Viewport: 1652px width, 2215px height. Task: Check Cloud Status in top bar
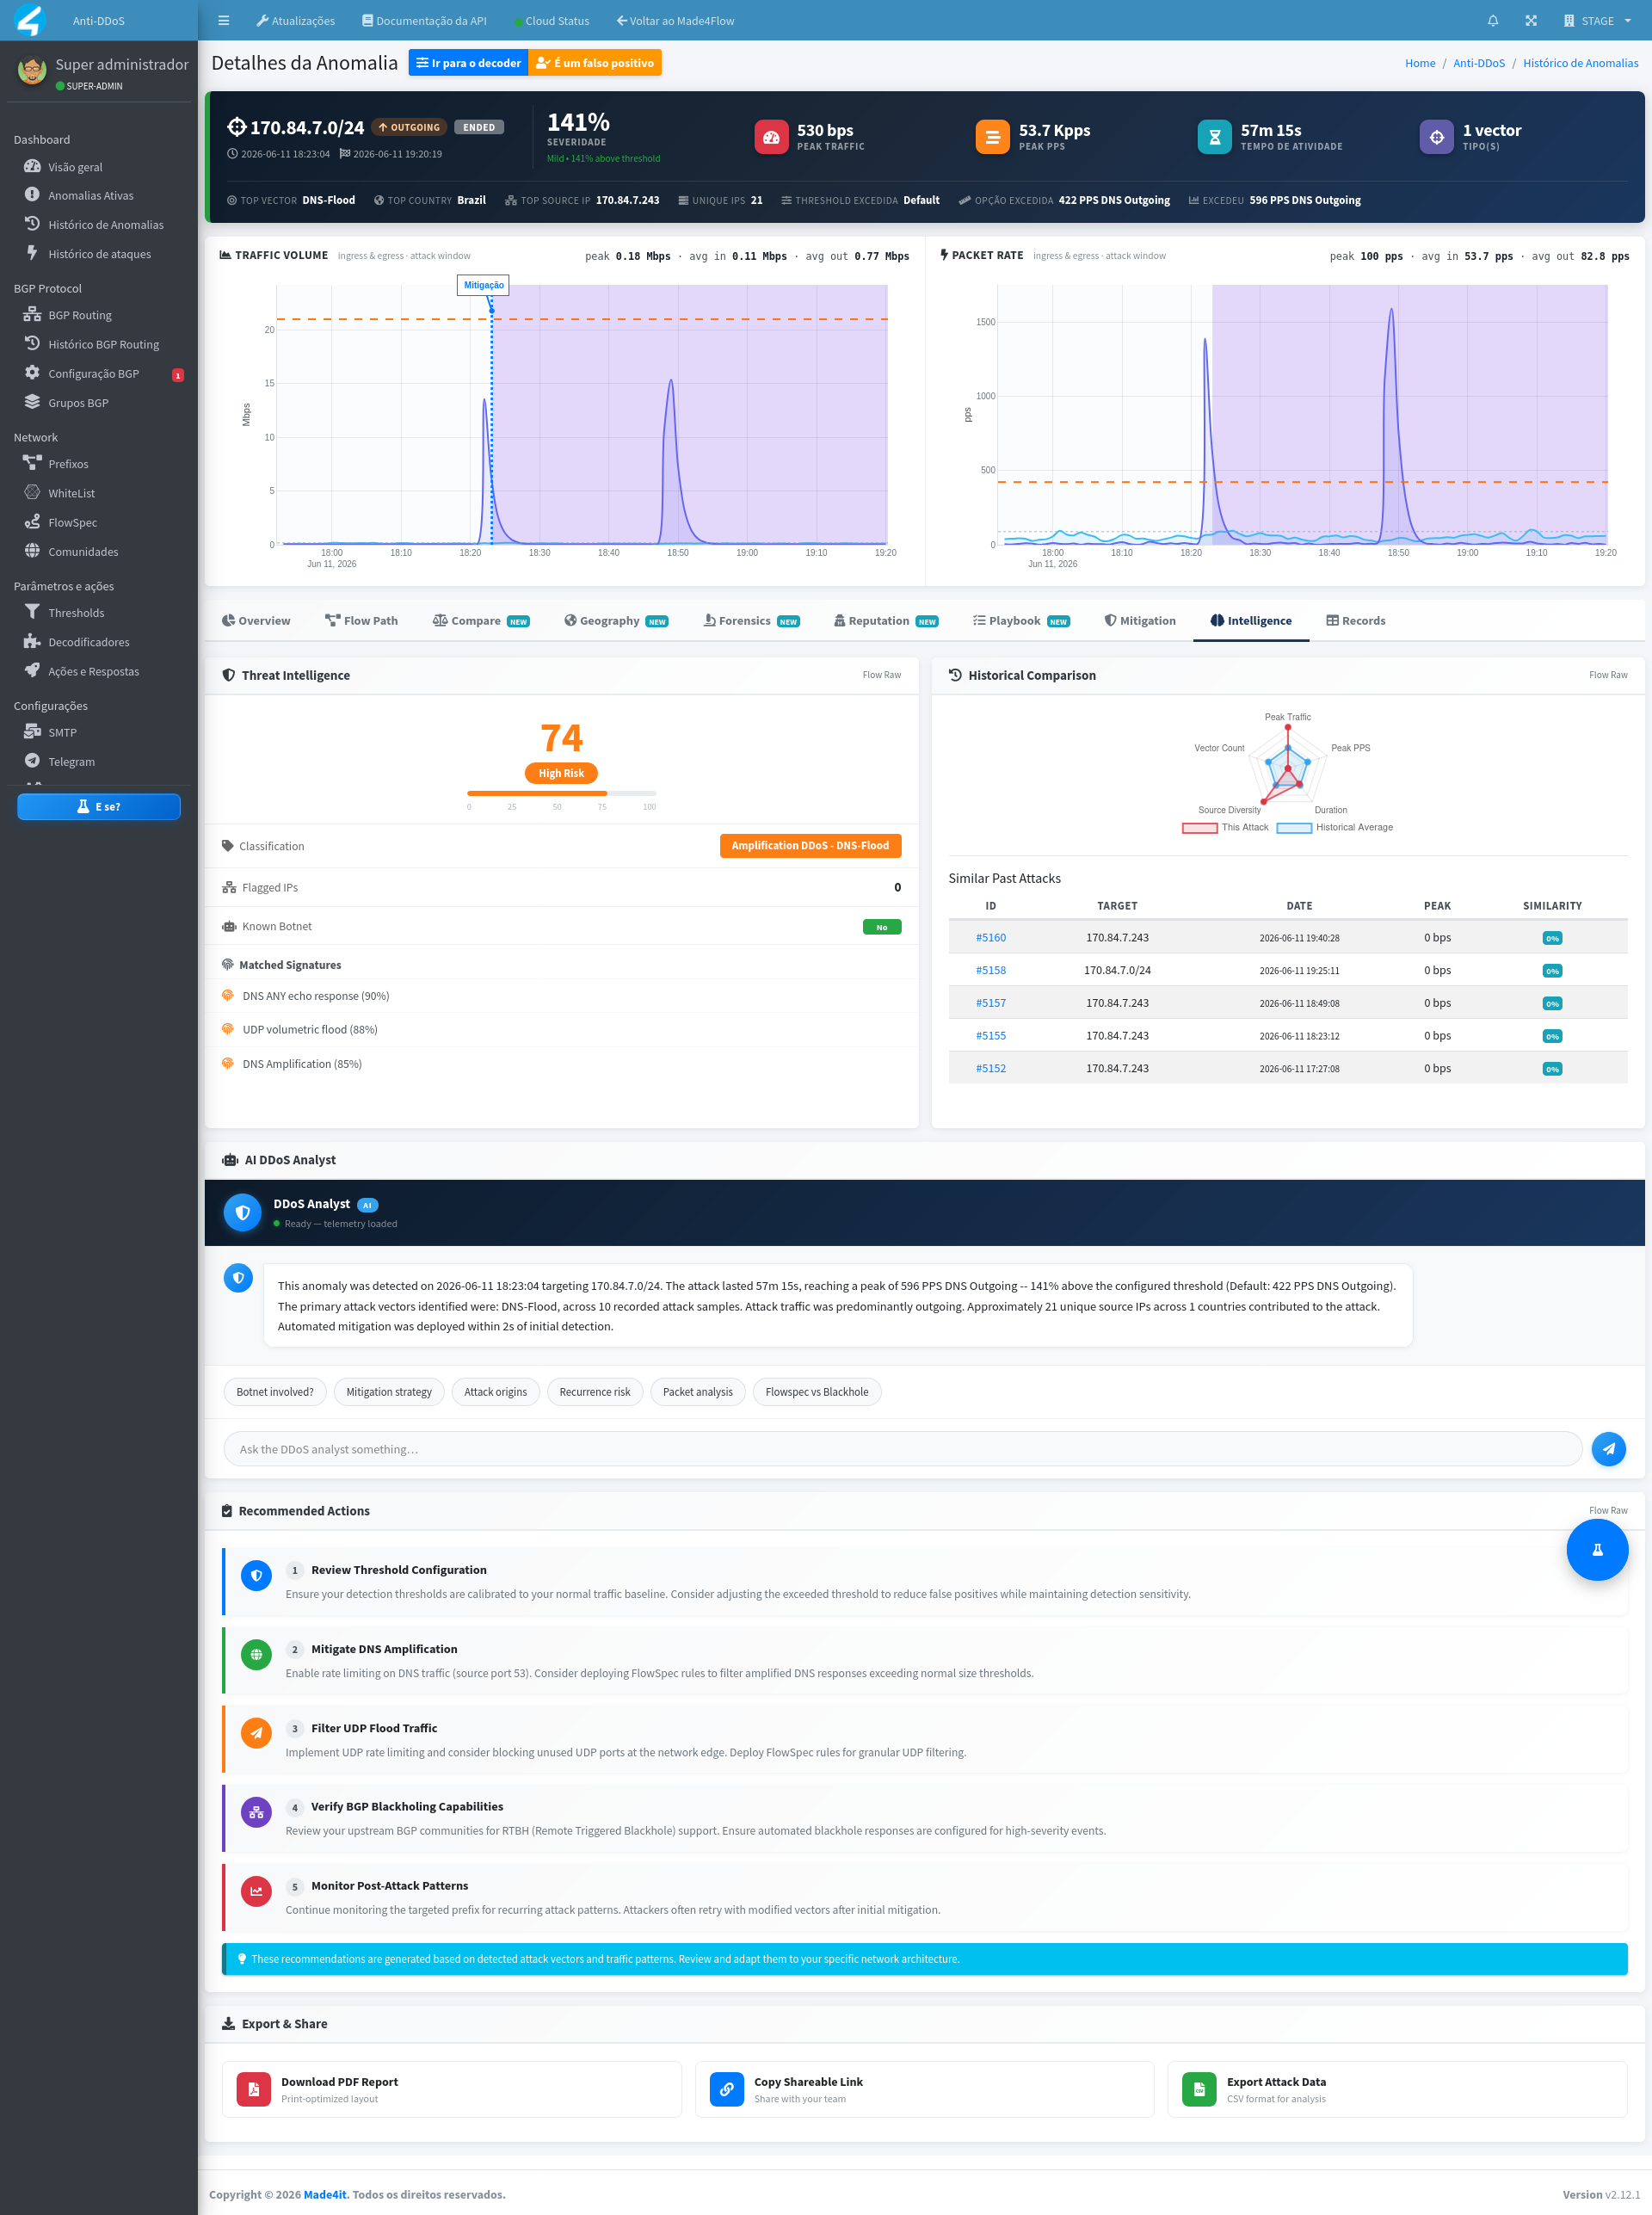pos(551,20)
